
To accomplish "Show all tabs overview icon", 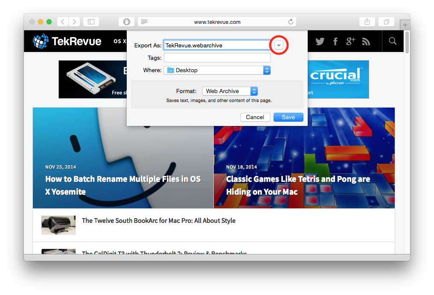I will [x=386, y=22].
